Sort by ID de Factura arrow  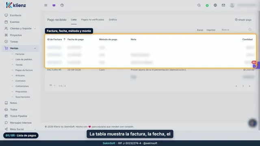click(65, 39)
